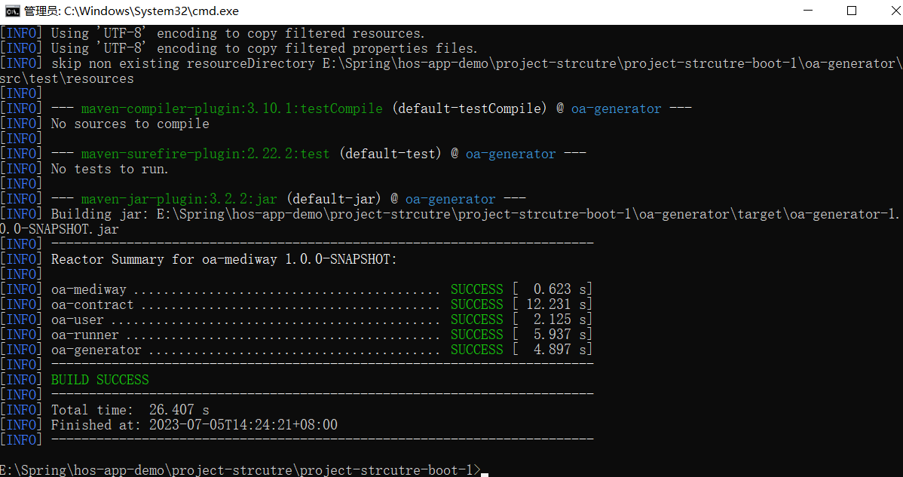Click maven-surefire-plugin:2.22.2:test text

click(205, 154)
